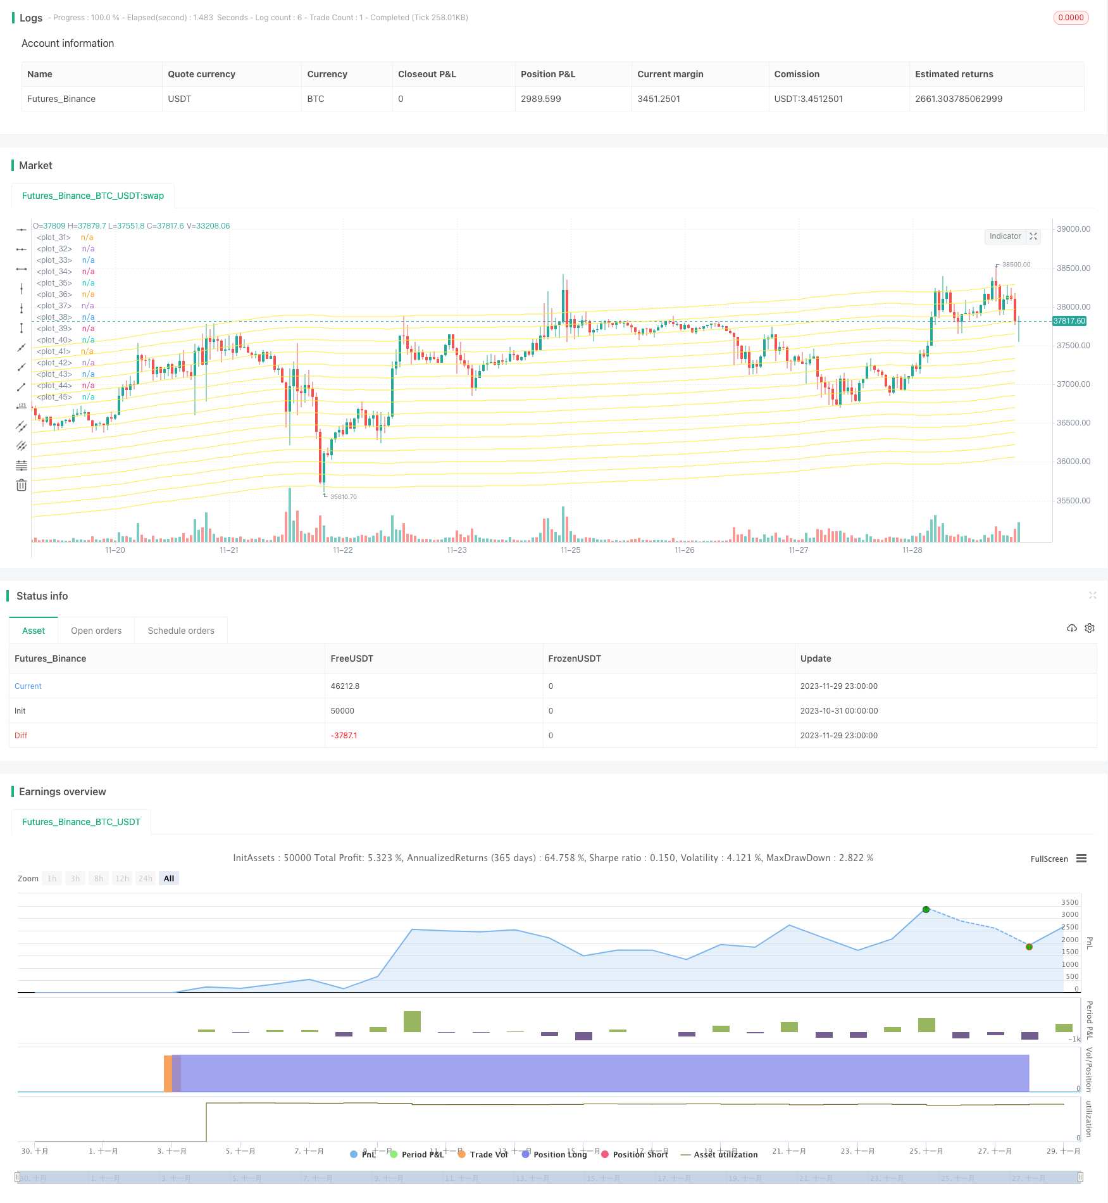The width and height of the screenshot is (1108, 1203).
Task: Set earnings zoom to 1h
Action: tap(52, 878)
